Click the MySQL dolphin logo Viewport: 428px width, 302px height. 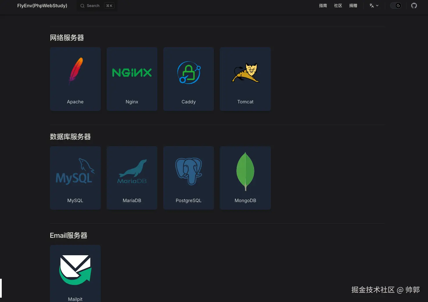[75, 171]
